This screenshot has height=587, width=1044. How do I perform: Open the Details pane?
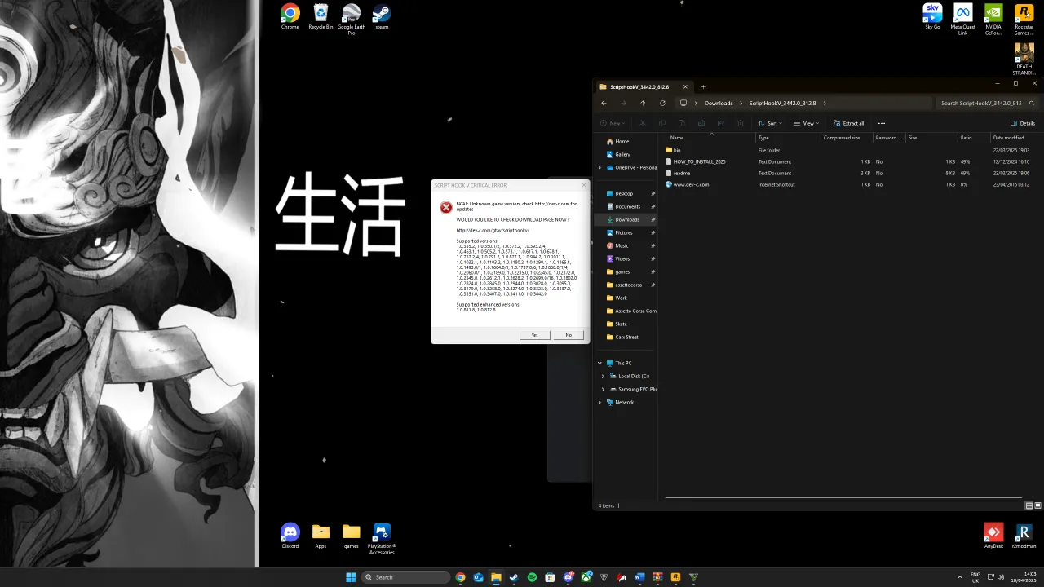(x=1022, y=123)
